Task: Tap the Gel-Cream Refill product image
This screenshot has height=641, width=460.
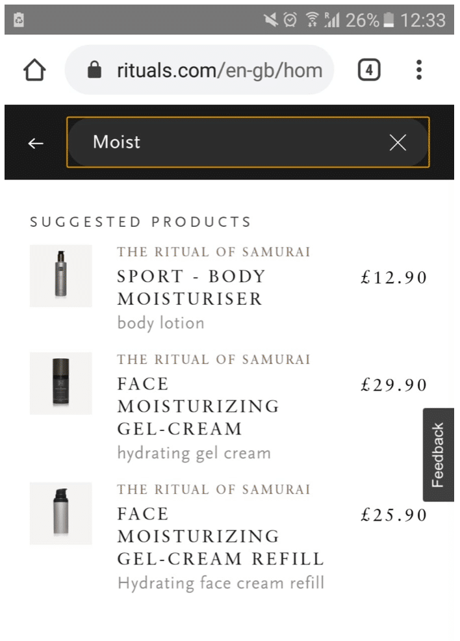Action: (61, 514)
